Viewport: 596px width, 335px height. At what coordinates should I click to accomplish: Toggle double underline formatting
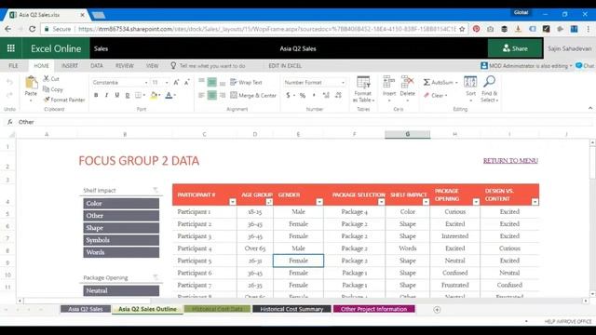pyautogui.click(x=128, y=95)
